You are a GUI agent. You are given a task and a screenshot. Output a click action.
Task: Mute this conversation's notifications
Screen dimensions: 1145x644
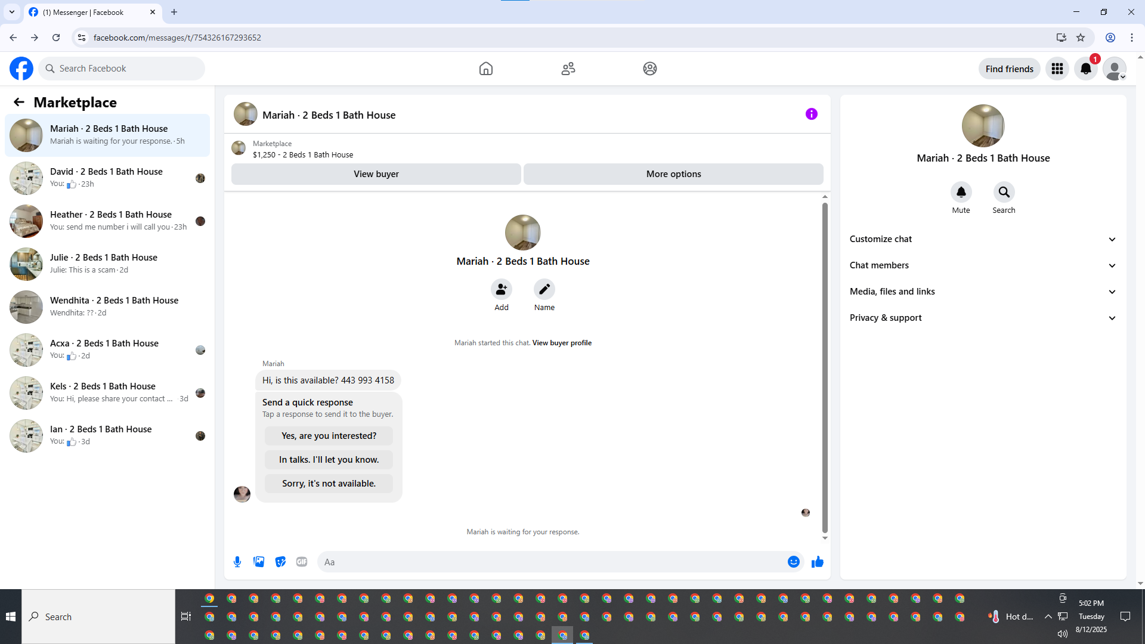point(961,193)
